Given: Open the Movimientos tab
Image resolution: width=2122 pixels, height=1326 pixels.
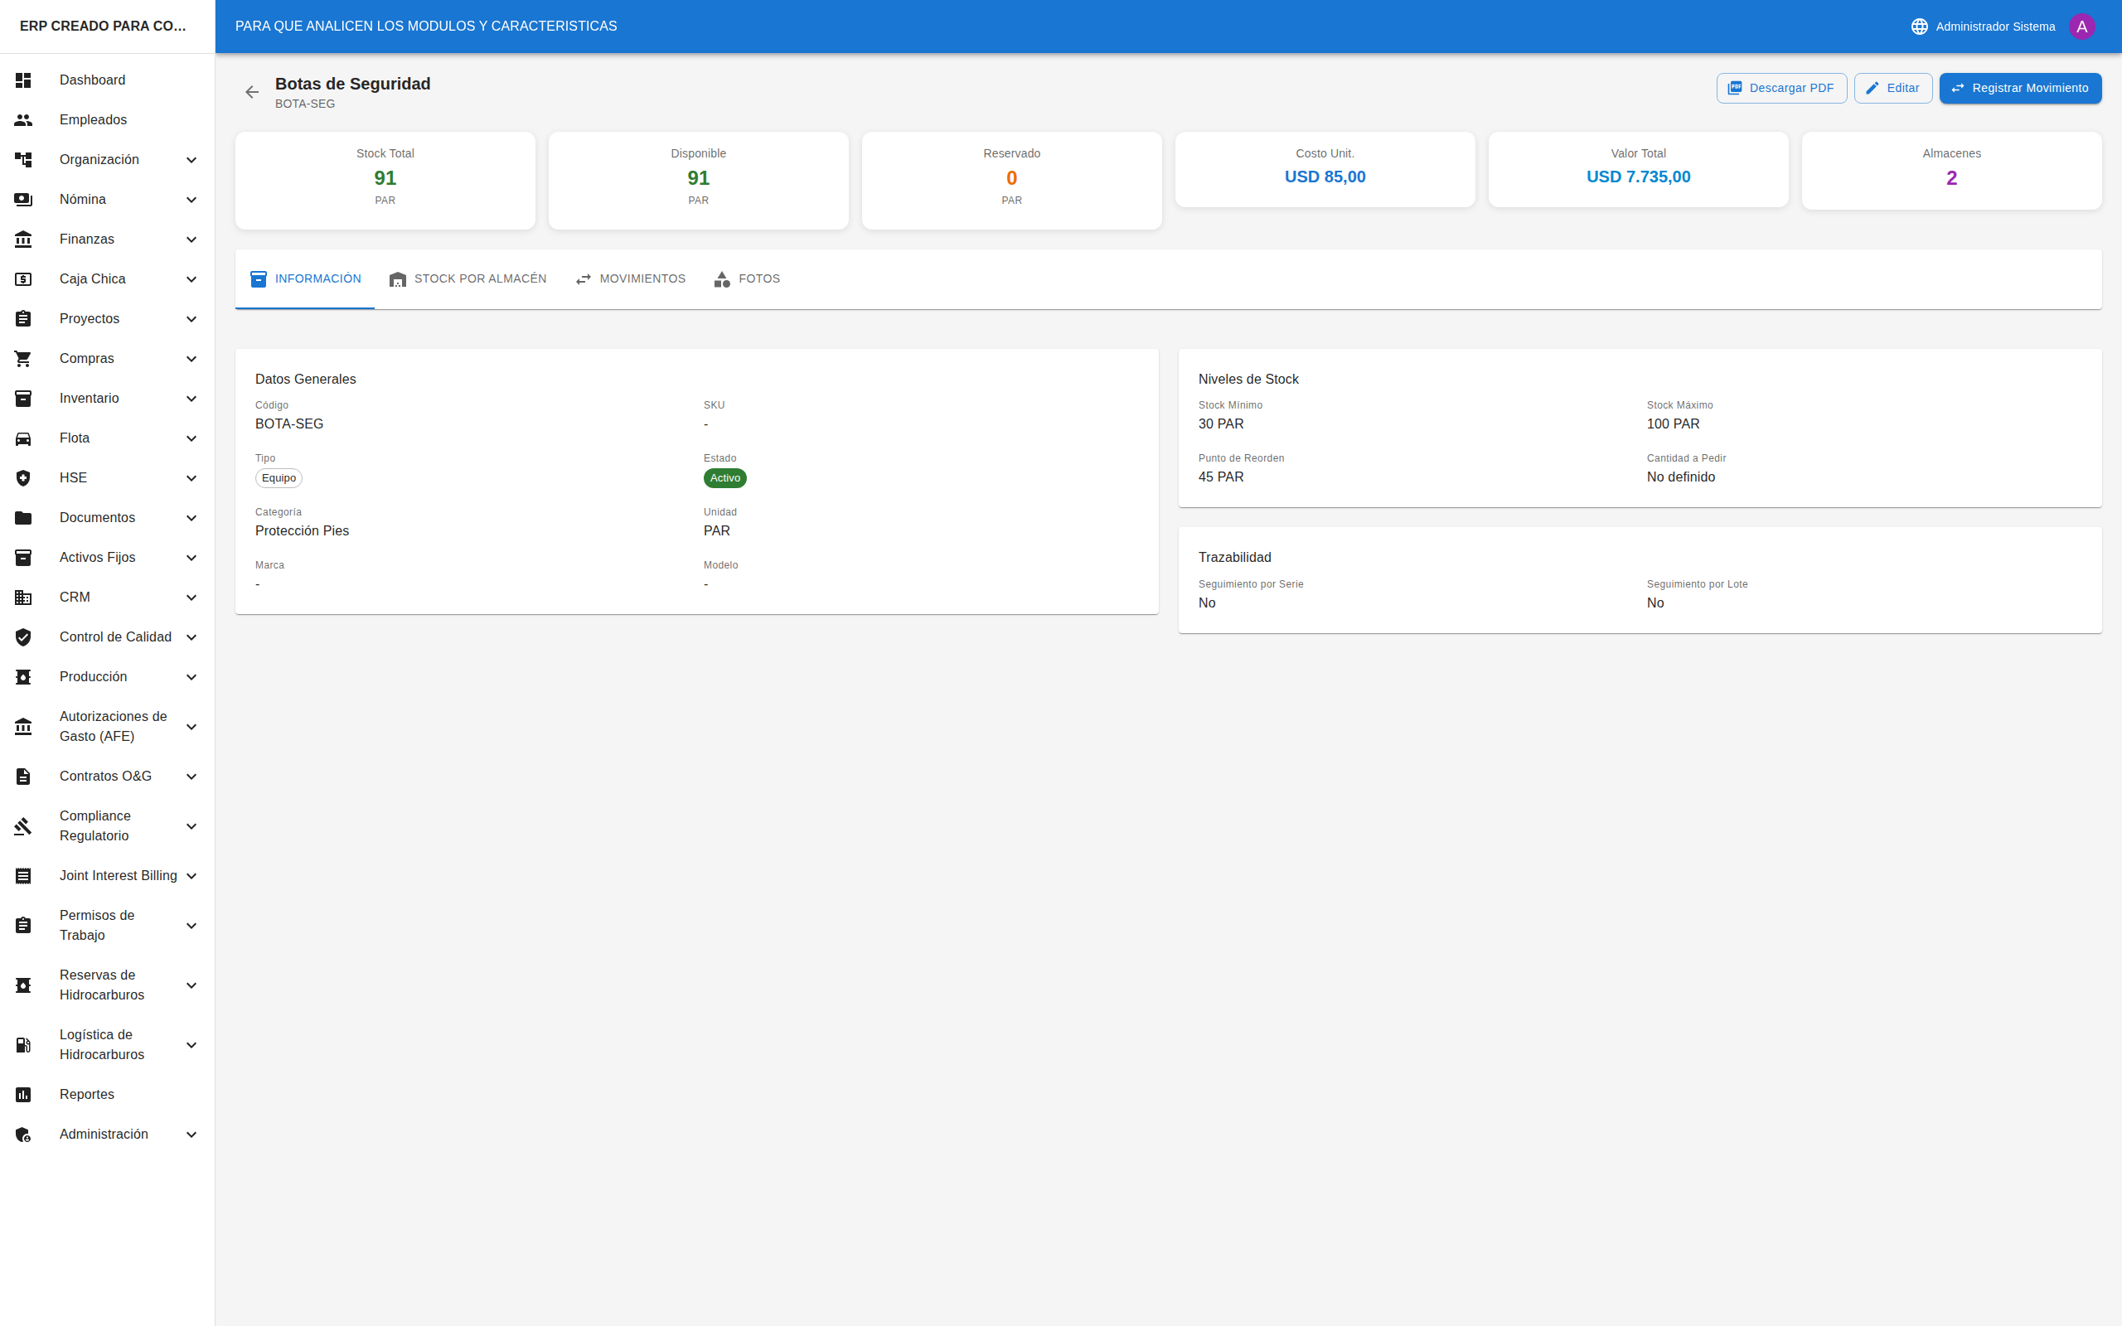Looking at the screenshot, I should (x=631, y=279).
